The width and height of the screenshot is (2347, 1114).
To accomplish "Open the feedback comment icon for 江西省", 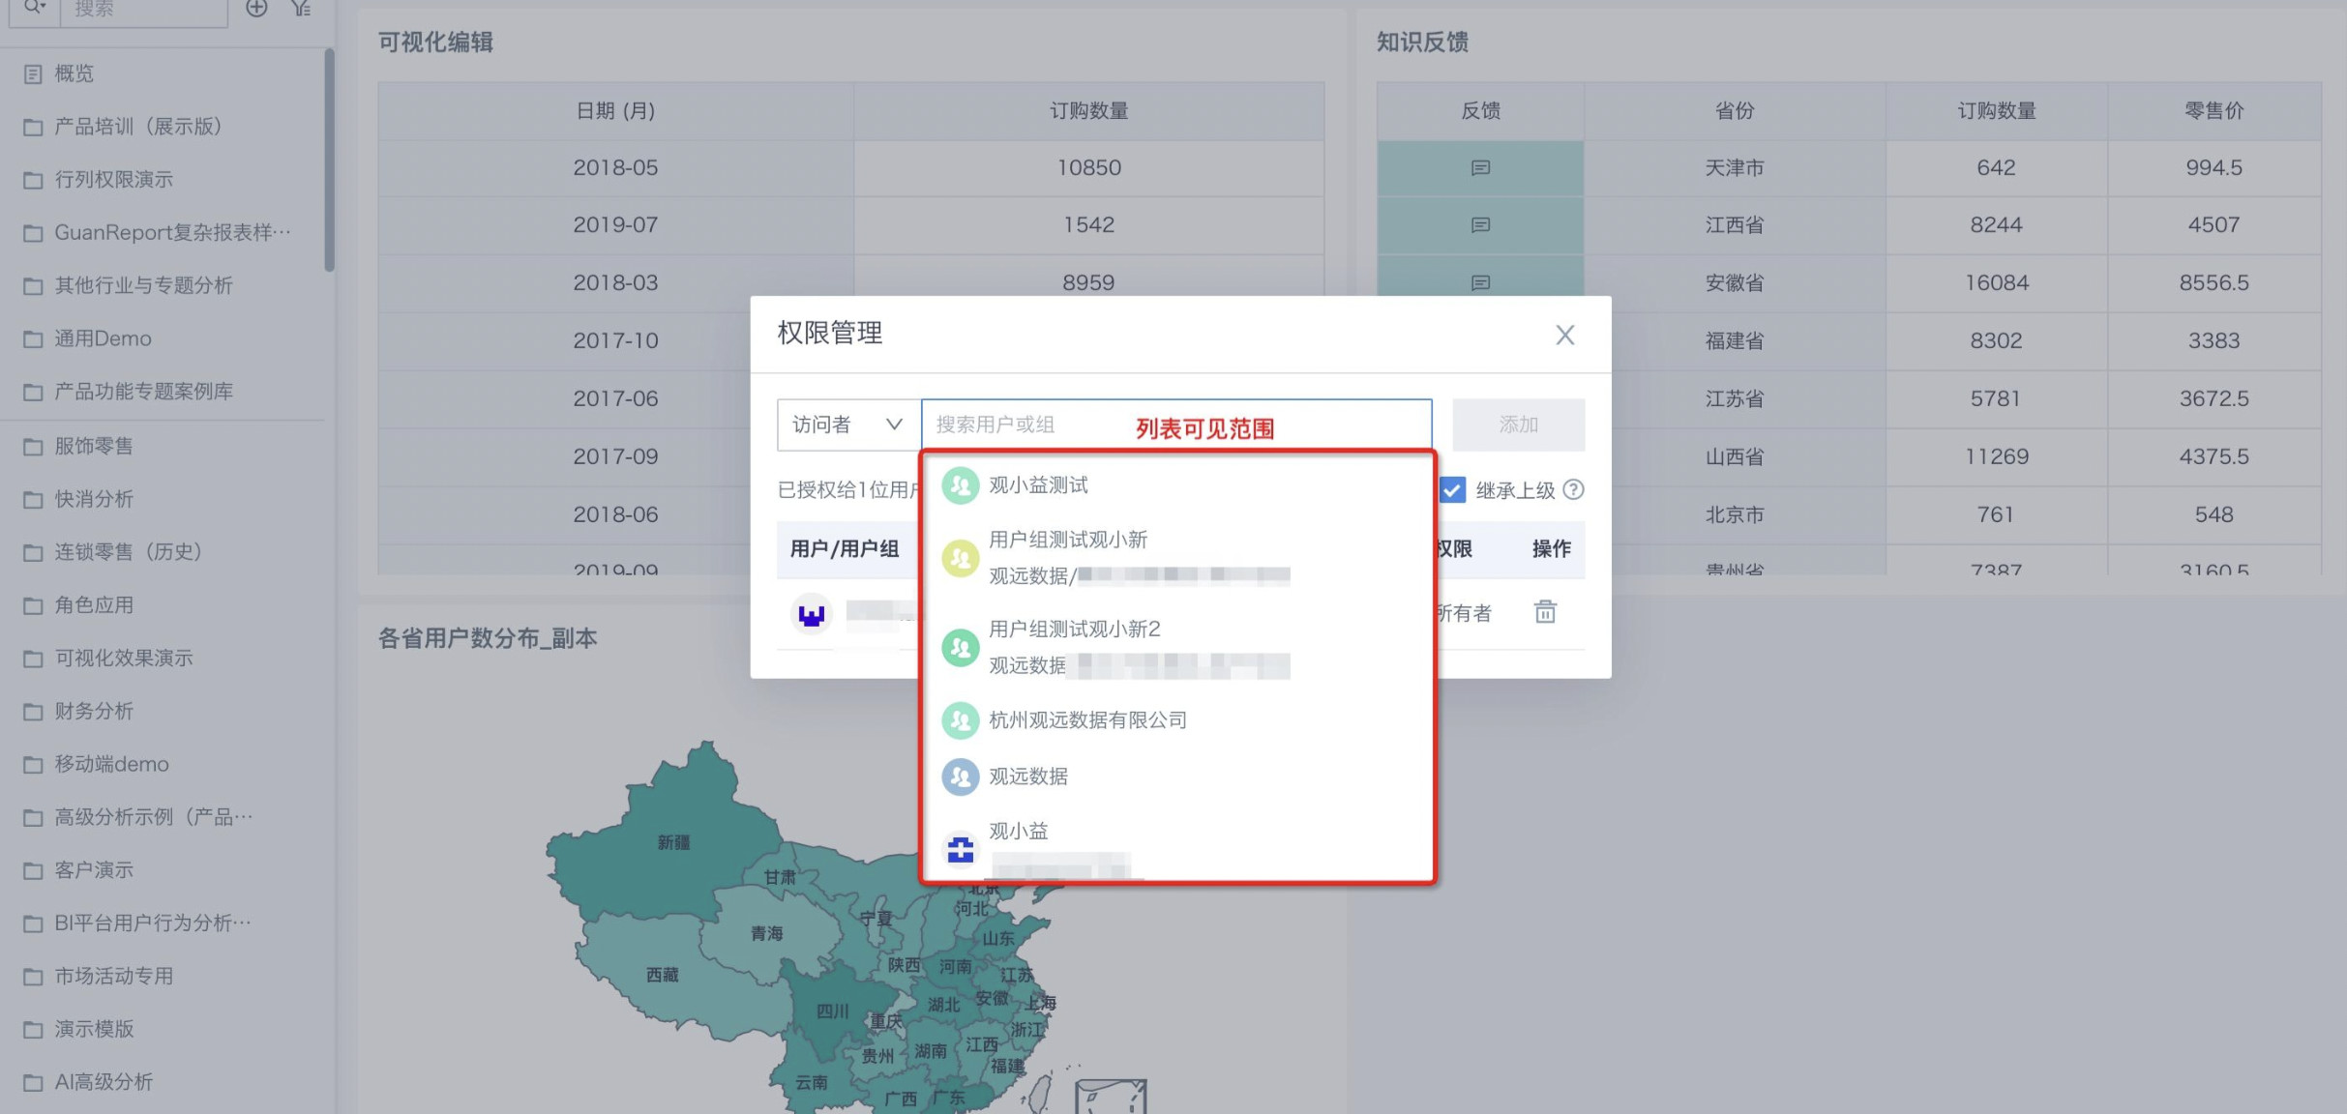I will (x=1480, y=225).
